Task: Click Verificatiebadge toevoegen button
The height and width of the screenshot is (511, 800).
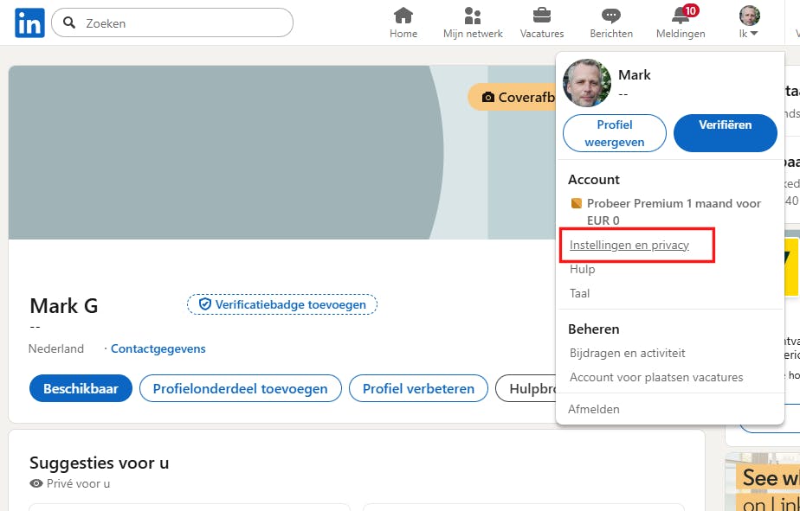Action: coord(282,304)
